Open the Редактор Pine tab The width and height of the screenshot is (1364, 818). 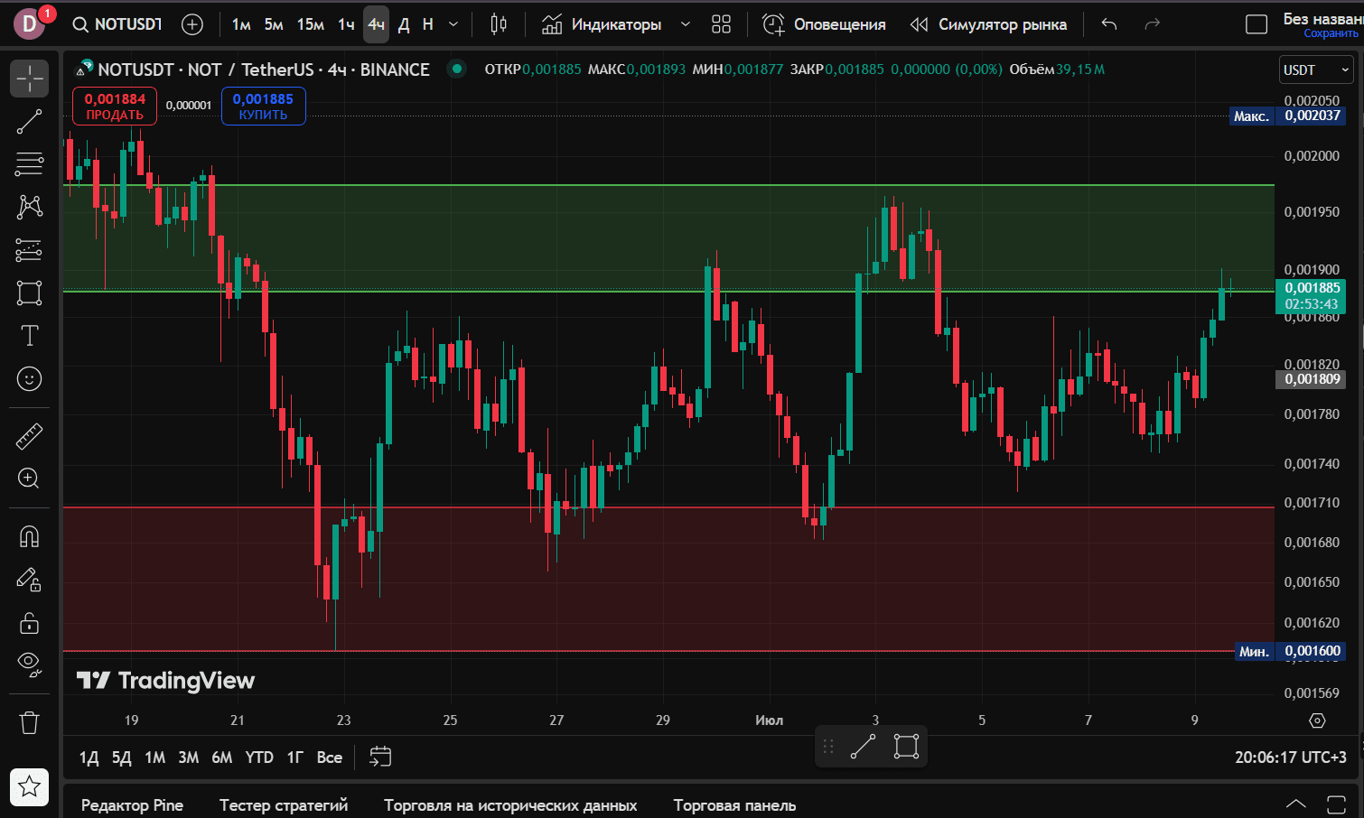tap(132, 805)
